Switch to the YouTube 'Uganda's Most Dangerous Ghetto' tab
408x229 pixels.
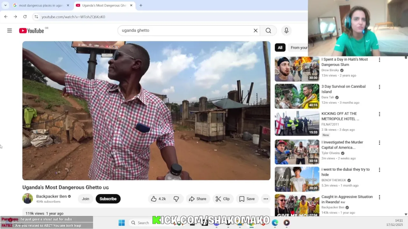pyautogui.click(x=104, y=5)
